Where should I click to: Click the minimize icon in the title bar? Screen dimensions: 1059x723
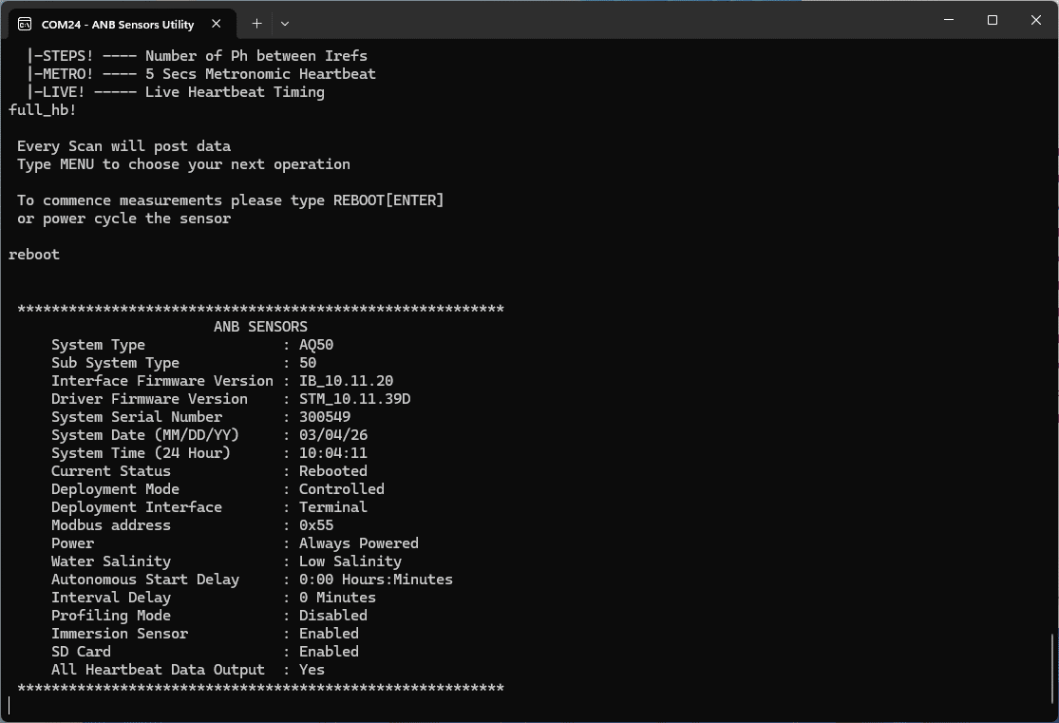(x=948, y=19)
